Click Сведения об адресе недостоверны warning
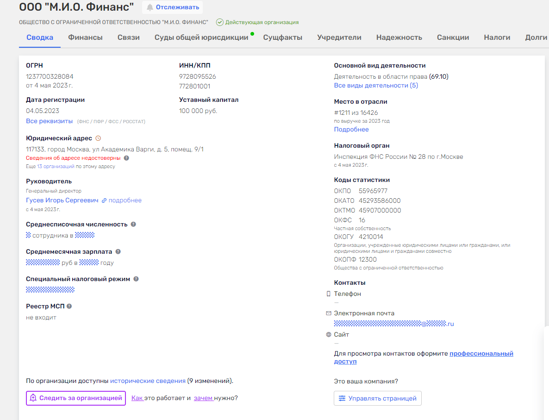Image resolution: width=549 pixels, height=420 pixels. point(73,158)
